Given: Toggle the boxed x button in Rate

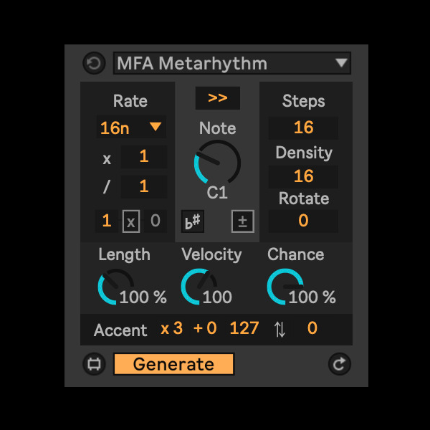Looking at the screenshot, I should click(x=131, y=221).
